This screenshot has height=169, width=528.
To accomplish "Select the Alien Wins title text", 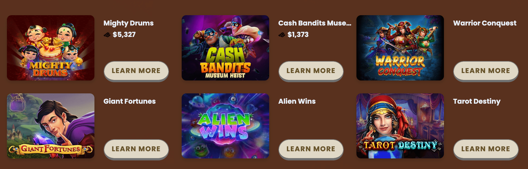I will [297, 101].
